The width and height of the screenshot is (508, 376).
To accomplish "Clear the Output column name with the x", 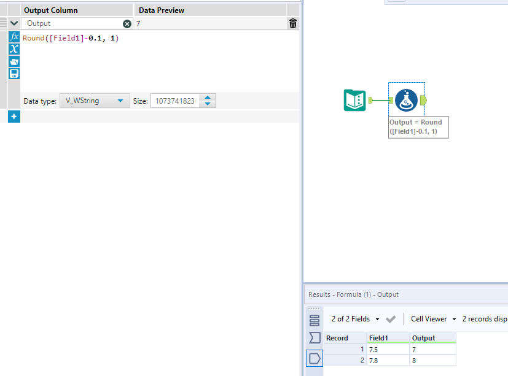I will click(127, 23).
